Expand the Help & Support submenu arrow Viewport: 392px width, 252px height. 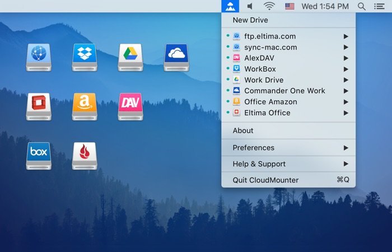pyautogui.click(x=346, y=164)
